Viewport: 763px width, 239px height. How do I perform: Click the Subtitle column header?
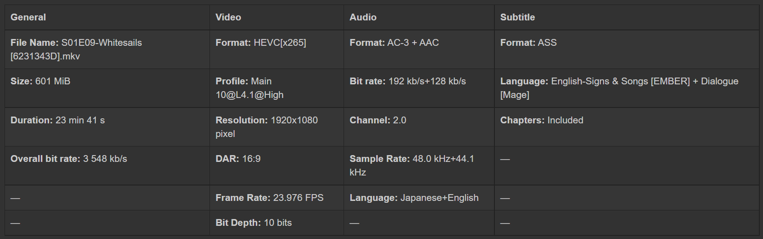(x=517, y=17)
